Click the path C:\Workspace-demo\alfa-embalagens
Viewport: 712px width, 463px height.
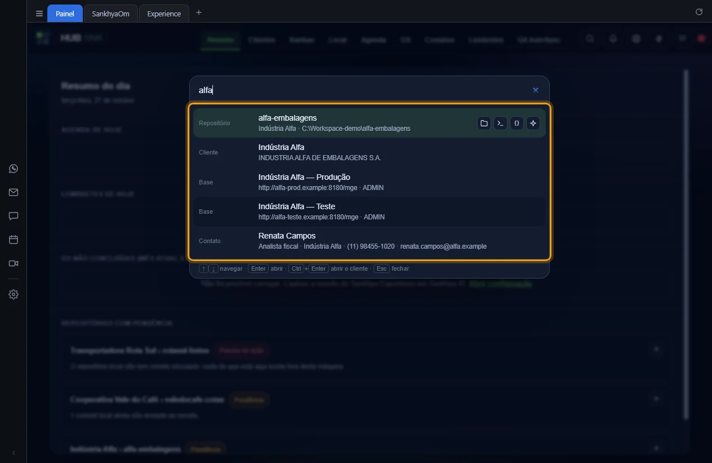[x=356, y=129]
